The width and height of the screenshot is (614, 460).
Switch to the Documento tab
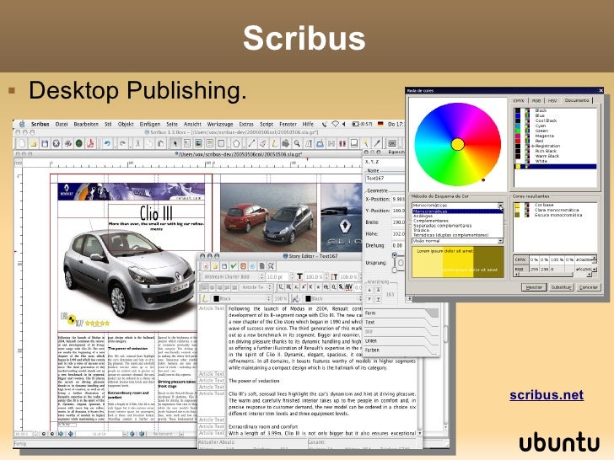click(577, 100)
